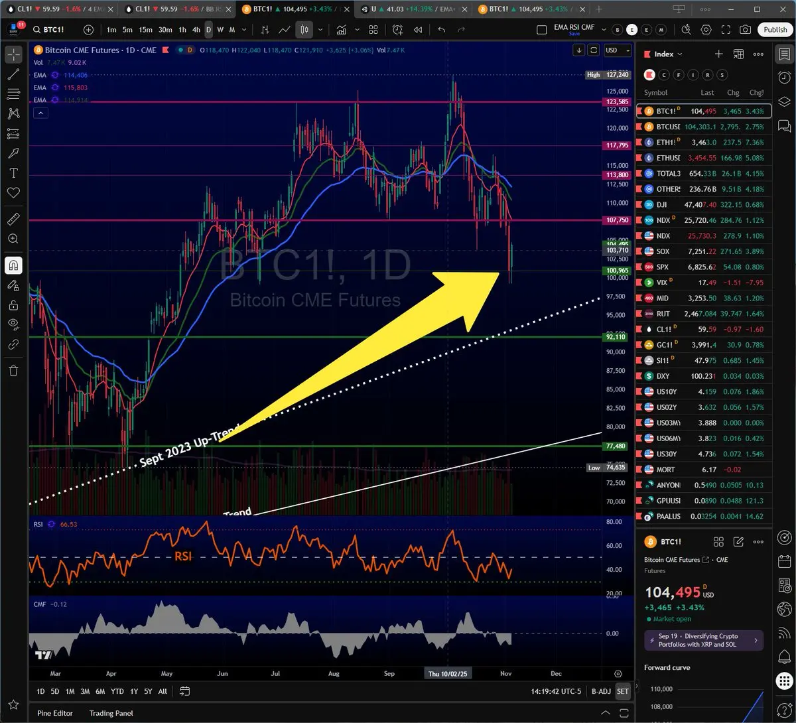Open watchlist advanced view table icon
Viewport: 796px width, 723px height.
[x=738, y=54]
